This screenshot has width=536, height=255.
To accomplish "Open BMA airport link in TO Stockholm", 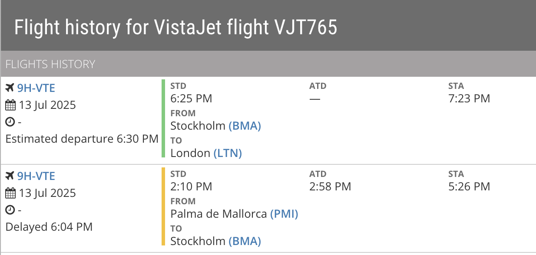I will (x=245, y=241).
